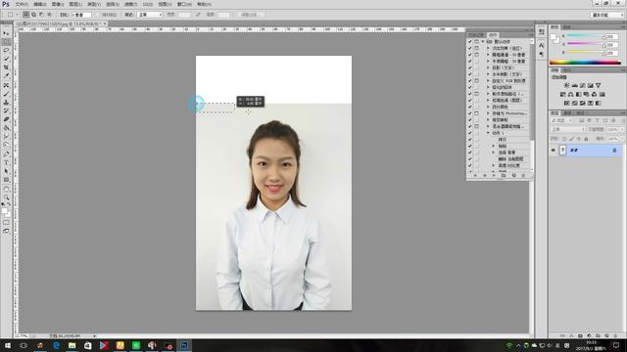Open the Windows Start menu
The image size is (627, 352).
(8, 345)
